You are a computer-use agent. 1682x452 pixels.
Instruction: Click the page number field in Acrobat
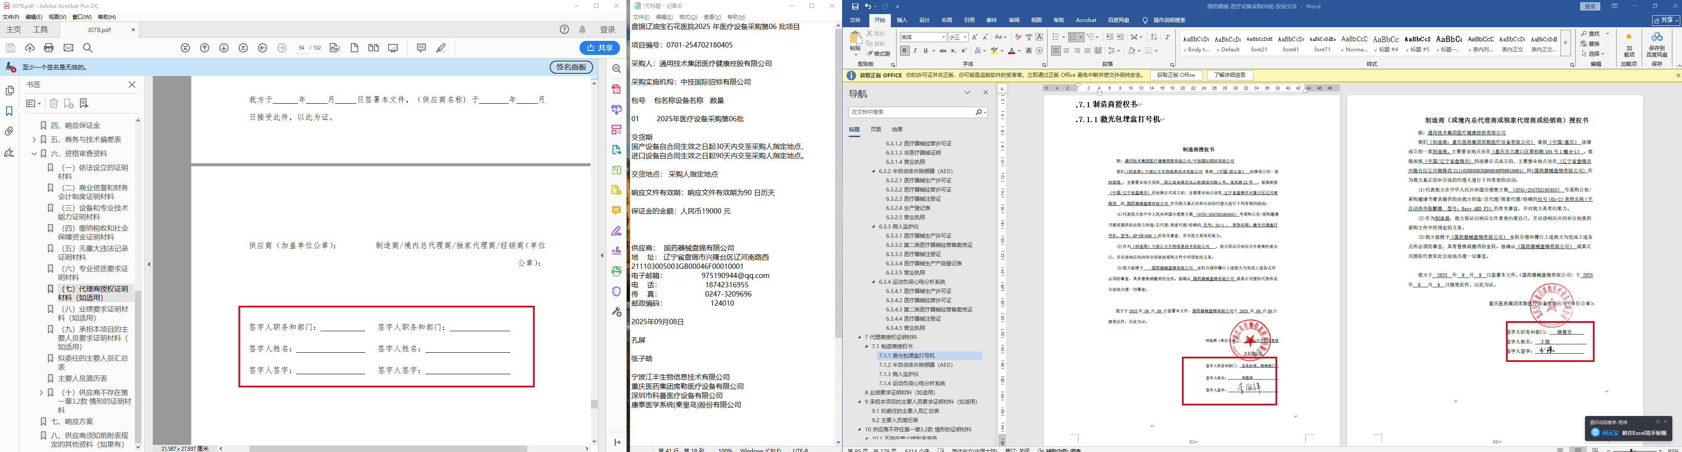tap(302, 48)
